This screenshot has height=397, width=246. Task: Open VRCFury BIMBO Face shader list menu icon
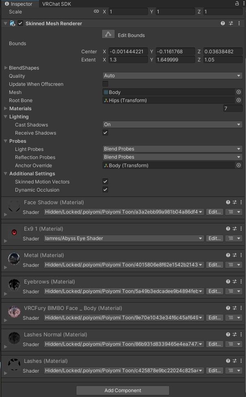click(x=233, y=318)
